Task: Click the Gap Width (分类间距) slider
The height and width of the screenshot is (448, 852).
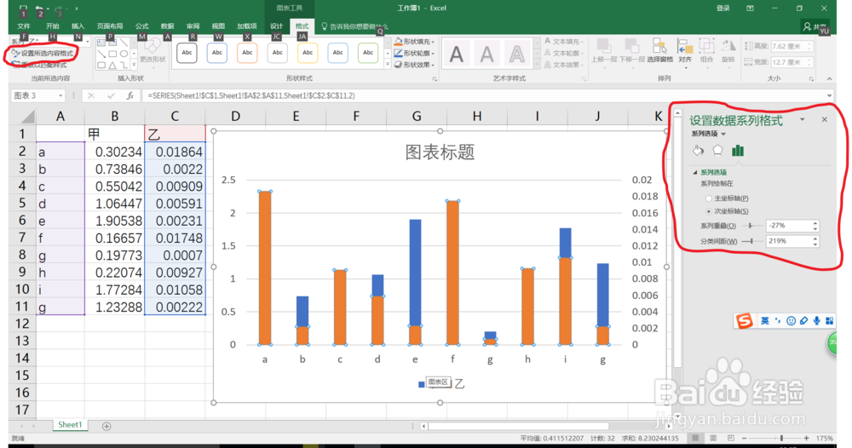Action: pyautogui.click(x=751, y=241)
